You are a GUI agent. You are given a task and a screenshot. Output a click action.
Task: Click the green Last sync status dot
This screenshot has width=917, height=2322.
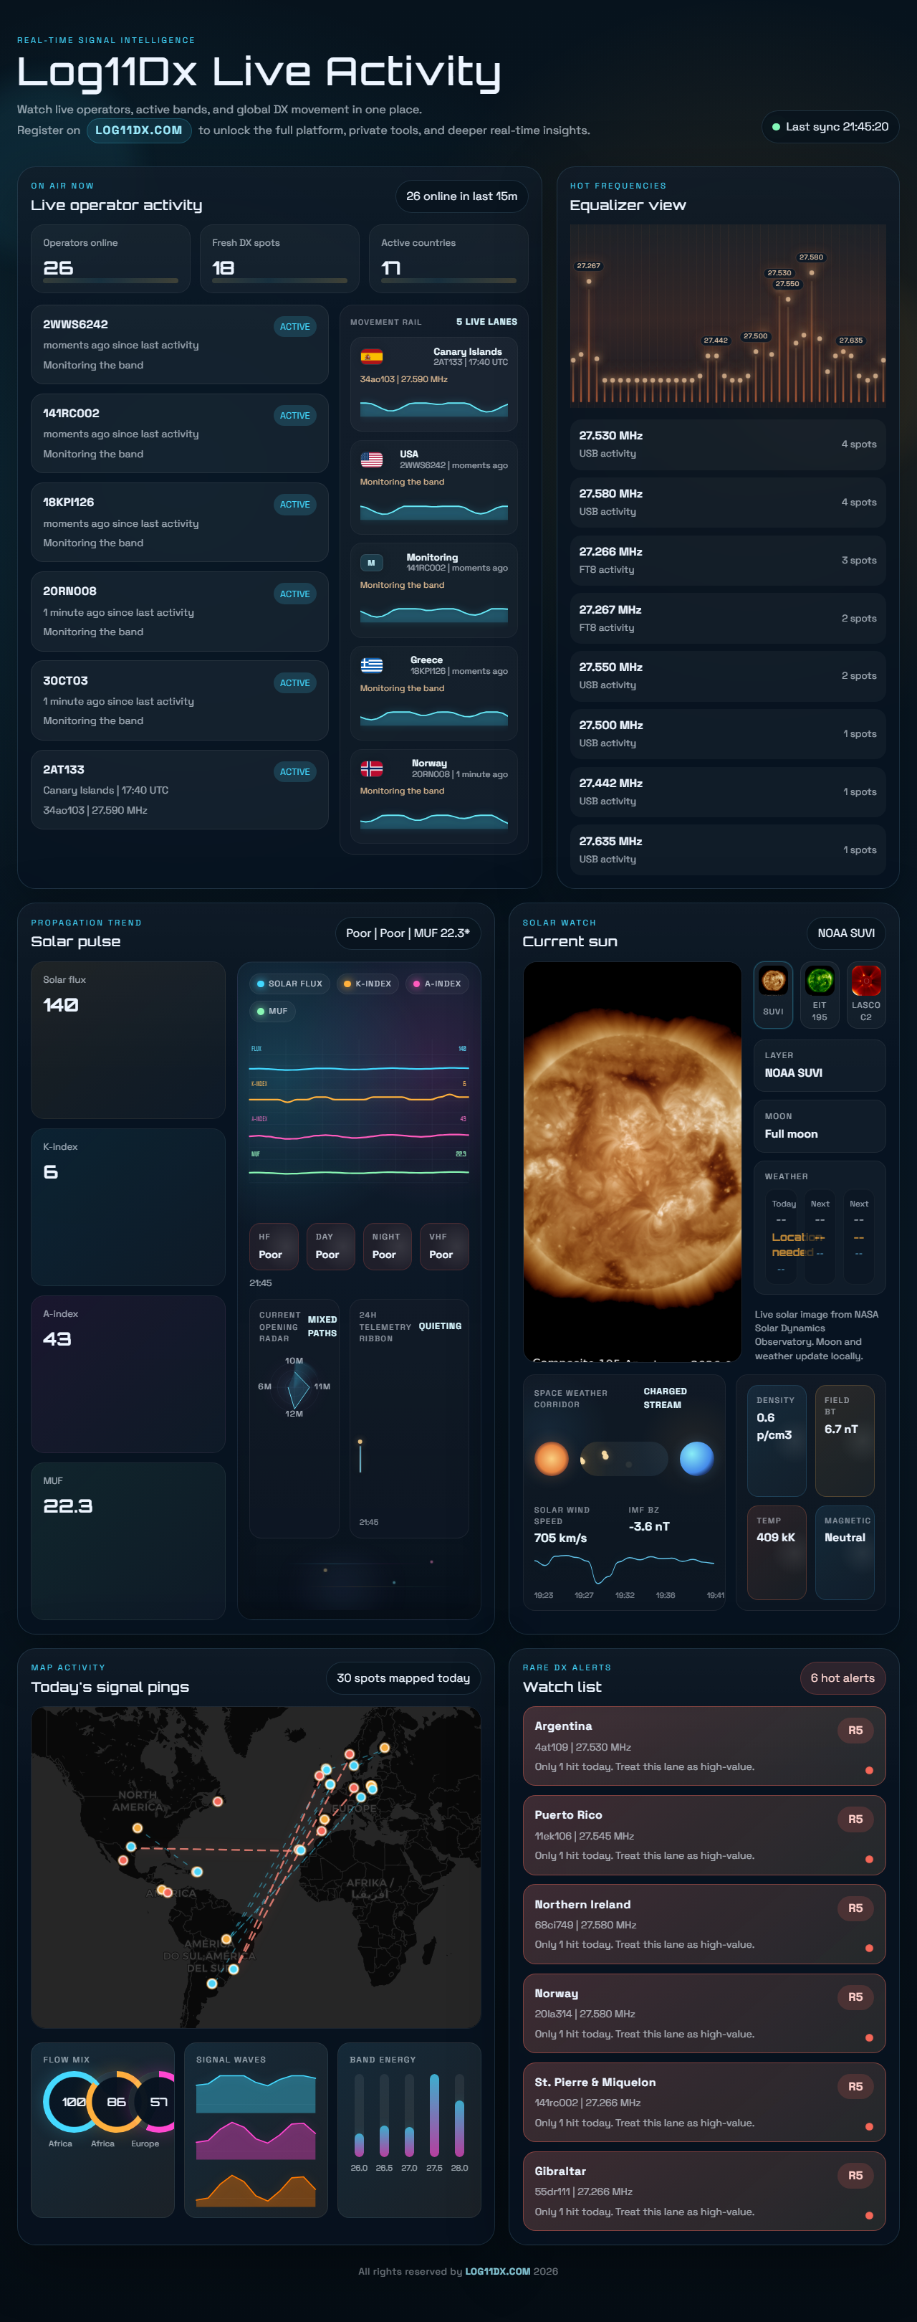(x=776, y=127)
